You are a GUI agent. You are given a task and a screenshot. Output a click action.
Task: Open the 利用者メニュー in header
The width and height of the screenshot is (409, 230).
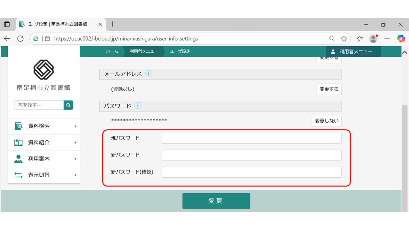click(353, 51)
